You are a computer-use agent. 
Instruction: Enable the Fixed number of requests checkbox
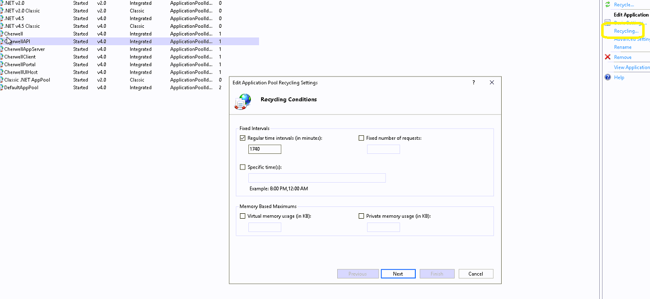pyautogui.click(x=362, y=138)
